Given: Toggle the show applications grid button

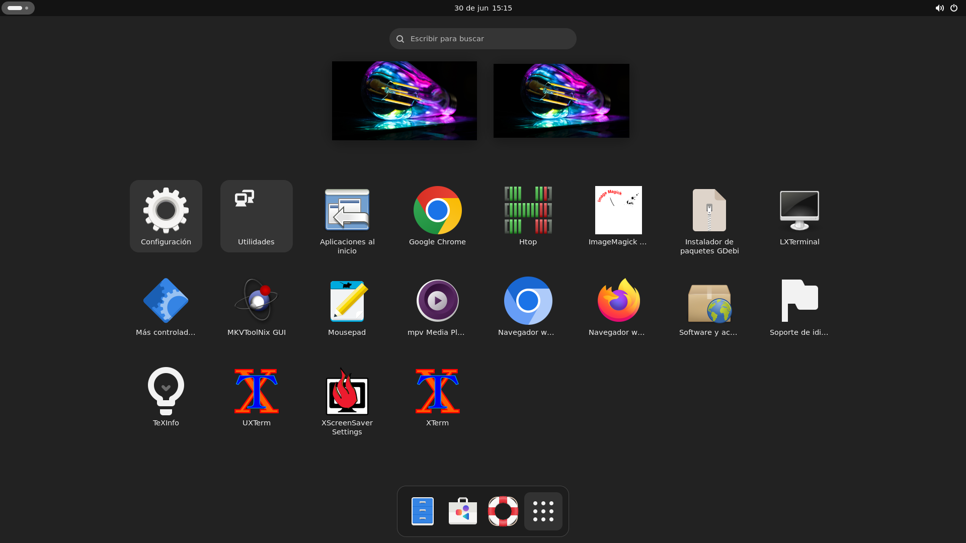Looking at the screenshot, I should click(x=543, y=511).
